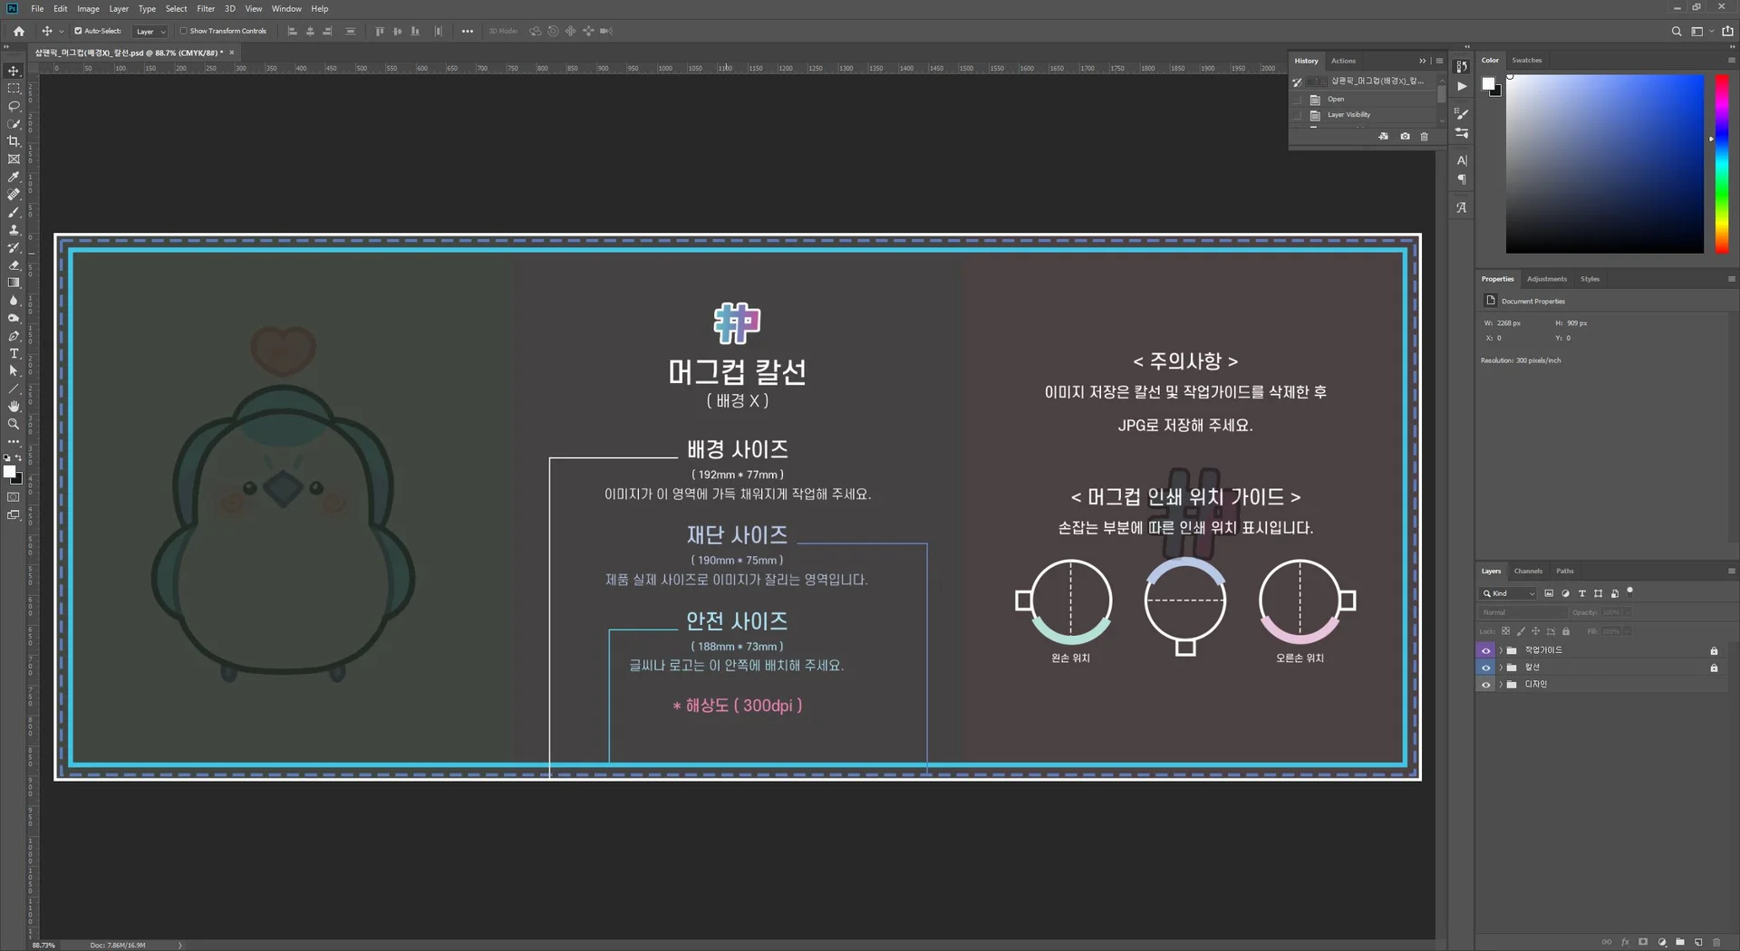The image size is (1740, 951).
Task: Open the Filter menu
Action: click(x=206, y=9)
